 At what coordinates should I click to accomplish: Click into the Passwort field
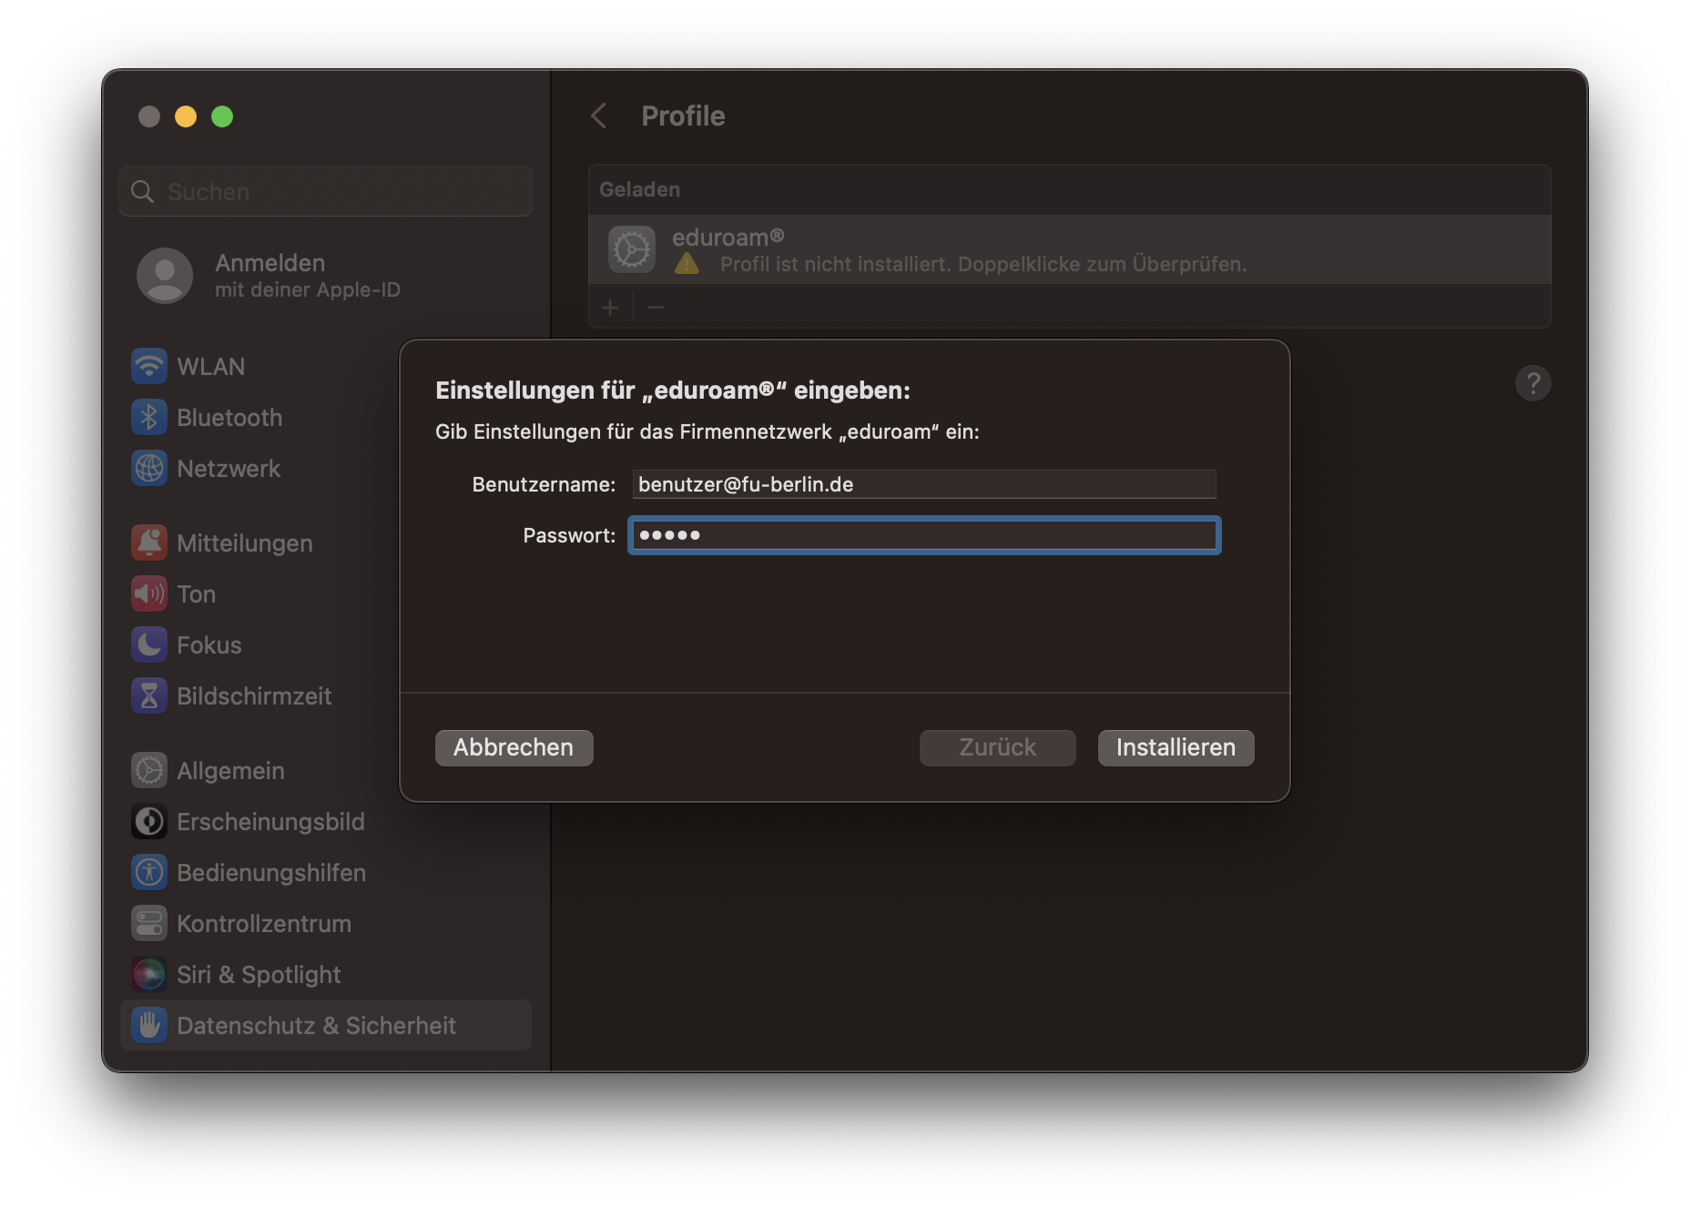[923, 535]
